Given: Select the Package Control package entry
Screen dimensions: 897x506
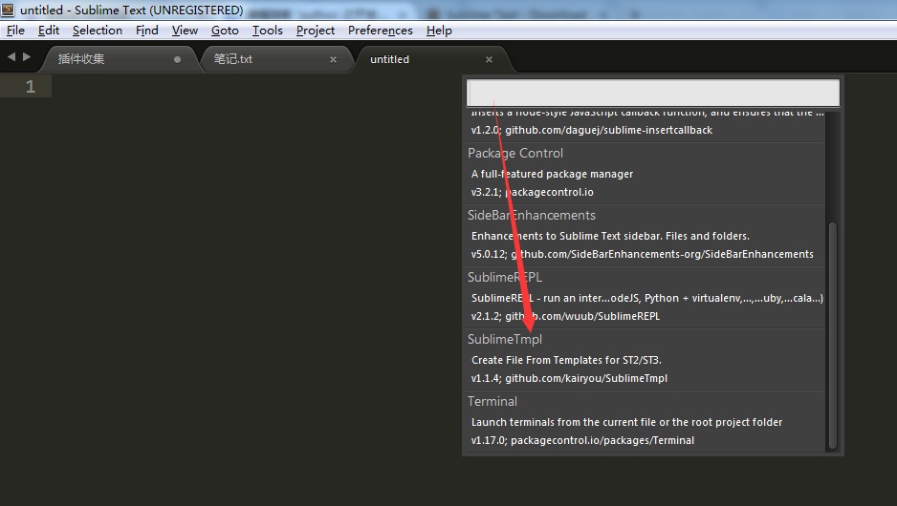Looking at the screenshot, I should tap(645, 173).
